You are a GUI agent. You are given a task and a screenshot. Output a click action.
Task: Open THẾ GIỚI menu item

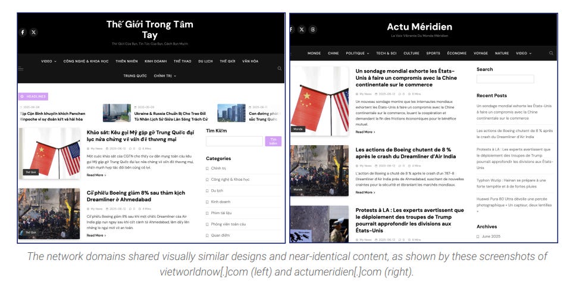[227, 61]
